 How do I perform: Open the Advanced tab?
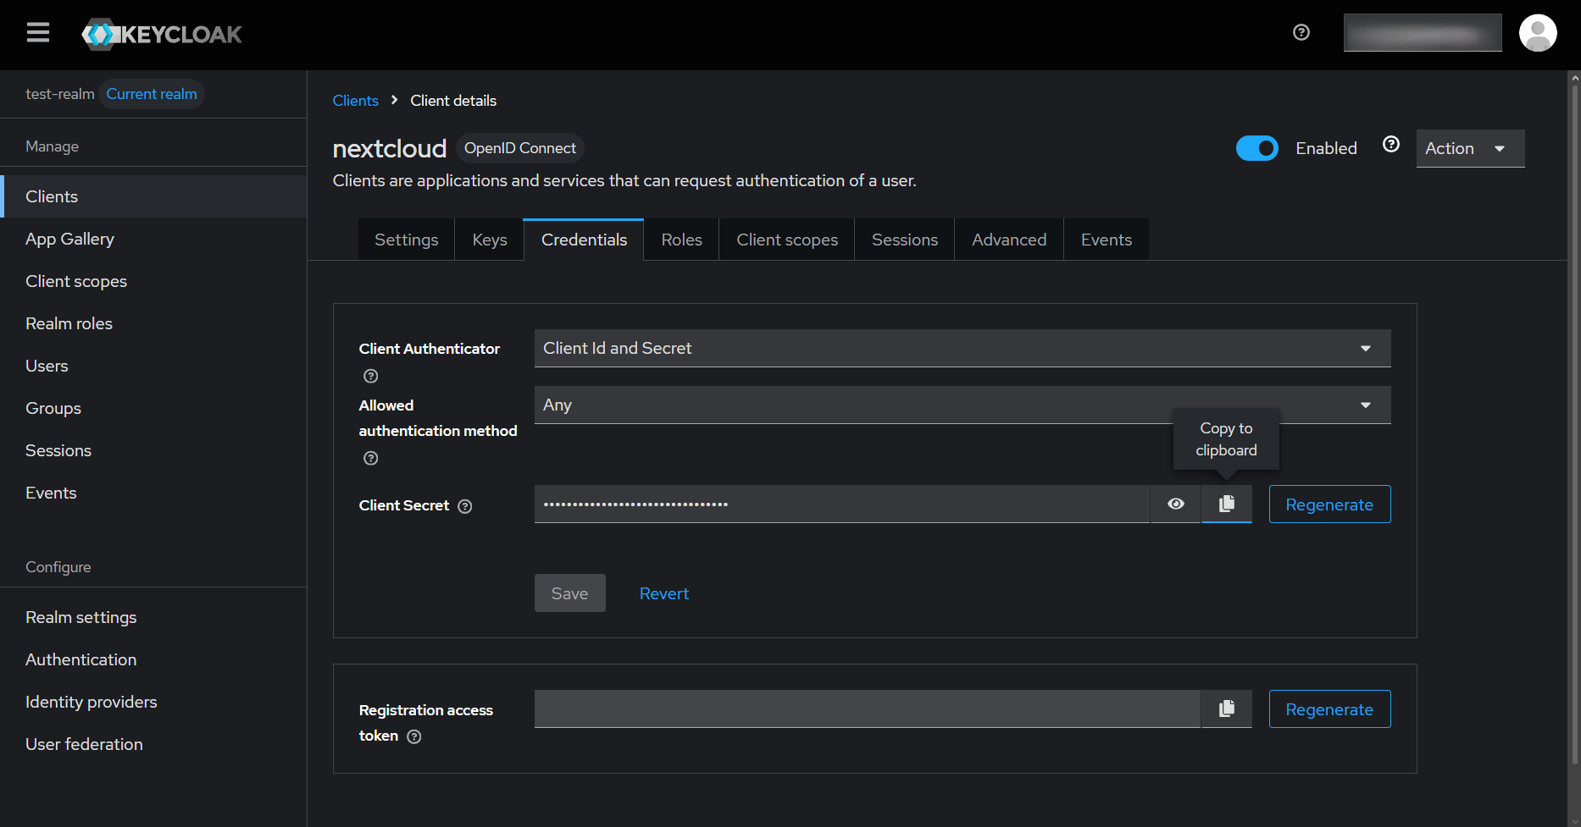(1009, 240)
